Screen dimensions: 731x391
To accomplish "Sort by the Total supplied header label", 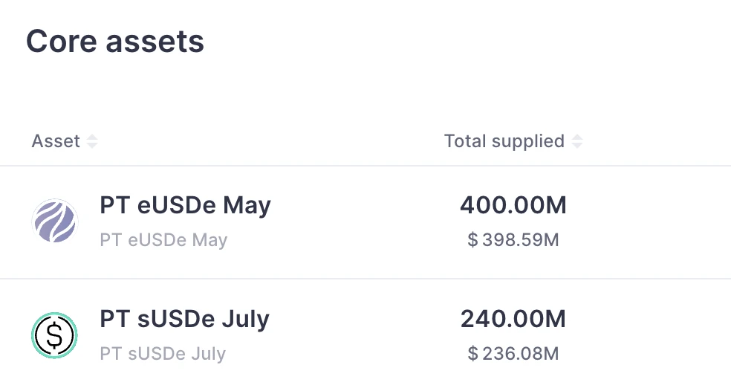I will click(x=504, y=141).
